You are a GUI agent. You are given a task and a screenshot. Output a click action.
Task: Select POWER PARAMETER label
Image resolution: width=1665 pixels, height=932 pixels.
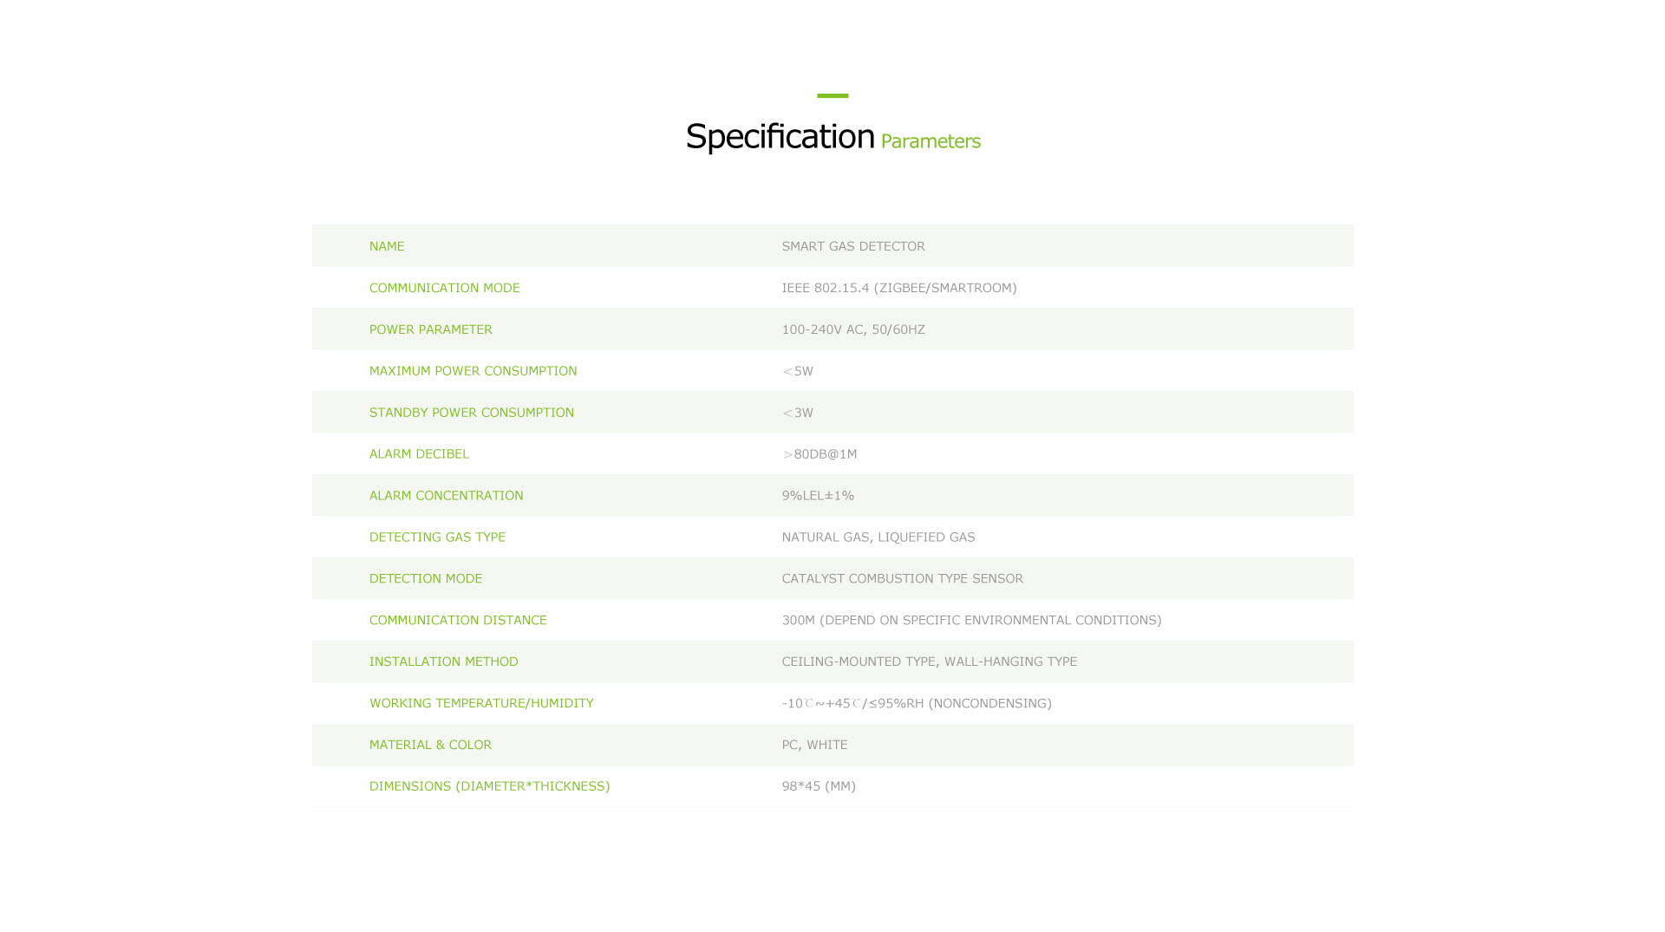click(x=430, y=329)
